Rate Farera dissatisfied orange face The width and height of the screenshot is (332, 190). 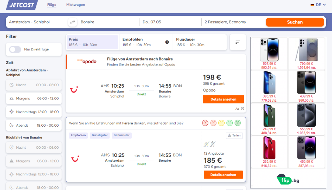click(213, 123)
